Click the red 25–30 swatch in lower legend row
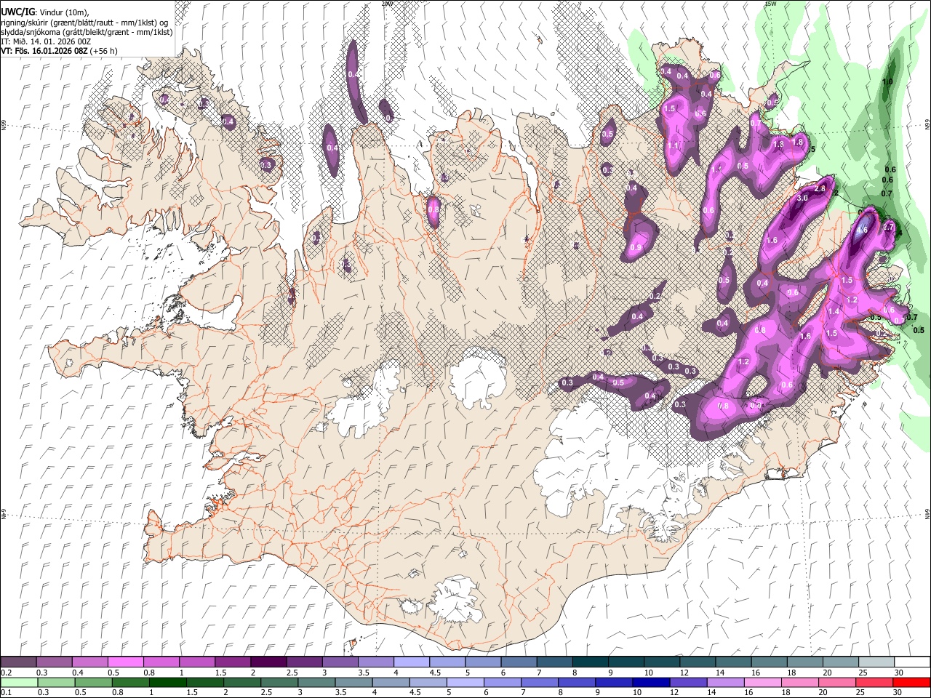This screenshot has width=931, height=698. pos(876,682)
